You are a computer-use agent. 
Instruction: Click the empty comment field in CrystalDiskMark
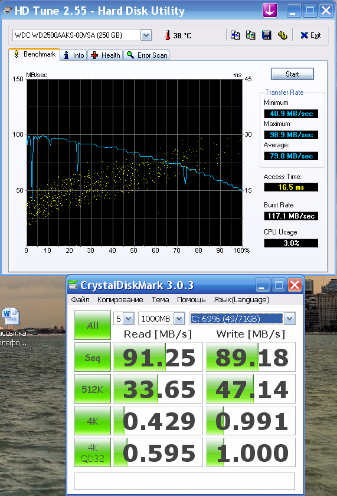coord(185,481)
